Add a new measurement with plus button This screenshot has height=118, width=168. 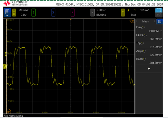(149, 69)
